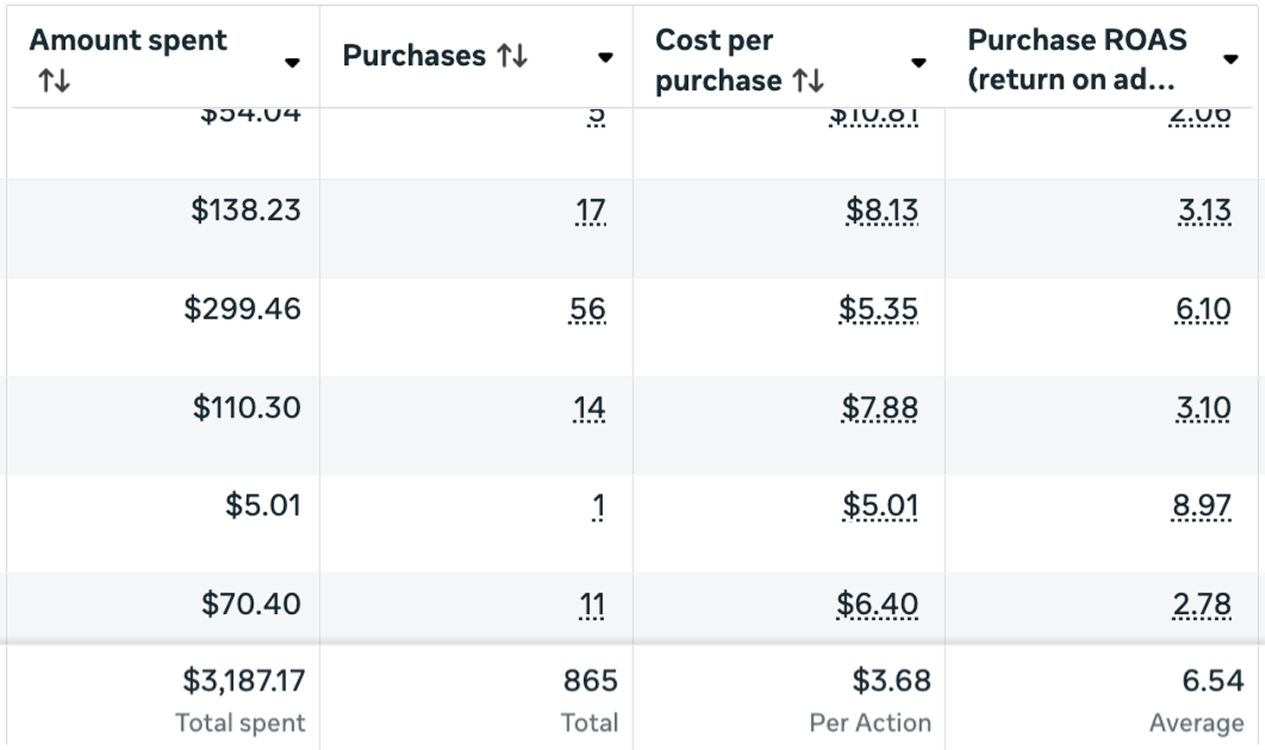Open the $8.13 cost per purchase link

pyautogui.click(x=881, y=210)
